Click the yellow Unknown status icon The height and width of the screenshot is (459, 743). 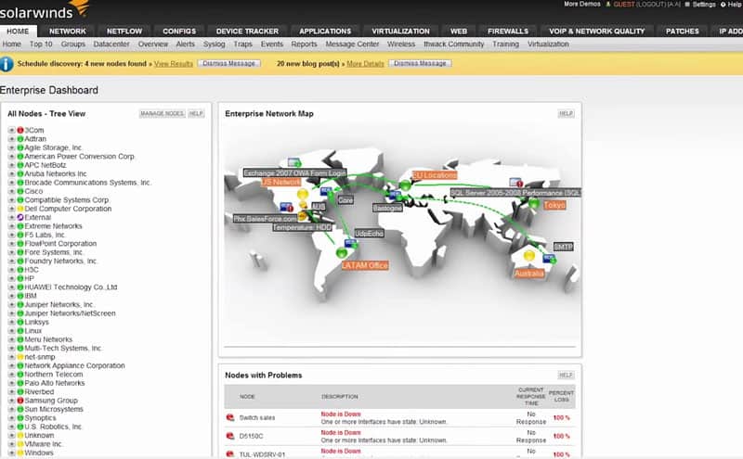[x=20, y=435]
